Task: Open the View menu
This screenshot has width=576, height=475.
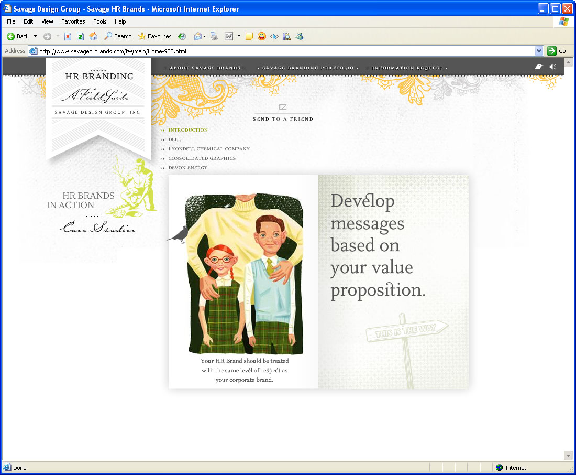Action: [47, 21]
